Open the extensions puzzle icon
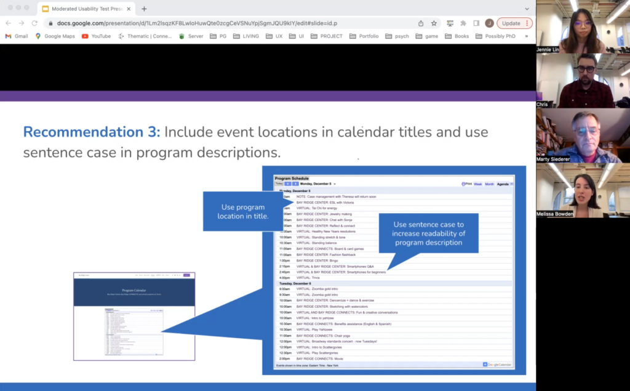The image size is (630, 391). 463,23
